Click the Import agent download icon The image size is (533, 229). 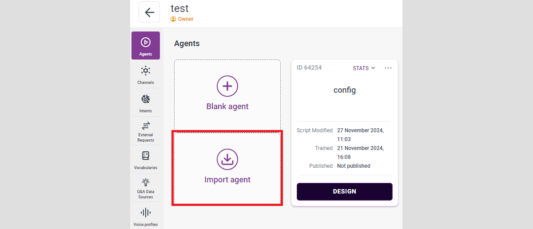click(x=227, y=159)
